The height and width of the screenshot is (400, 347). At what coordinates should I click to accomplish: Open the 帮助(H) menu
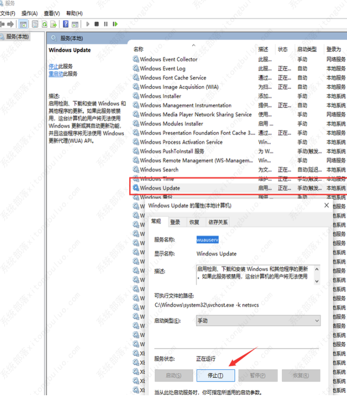pyautogui.click(x=74, y=13)
